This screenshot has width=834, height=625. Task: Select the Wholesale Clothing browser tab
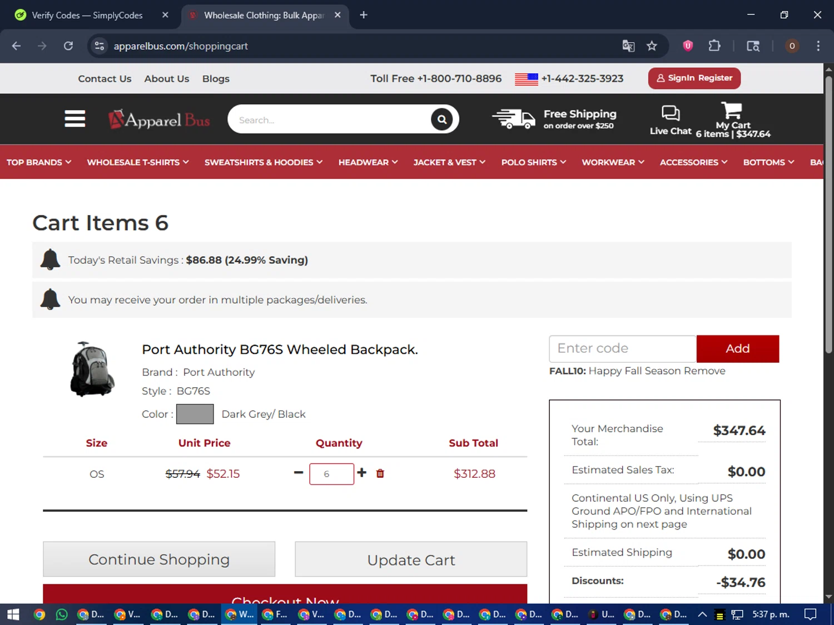265,16
